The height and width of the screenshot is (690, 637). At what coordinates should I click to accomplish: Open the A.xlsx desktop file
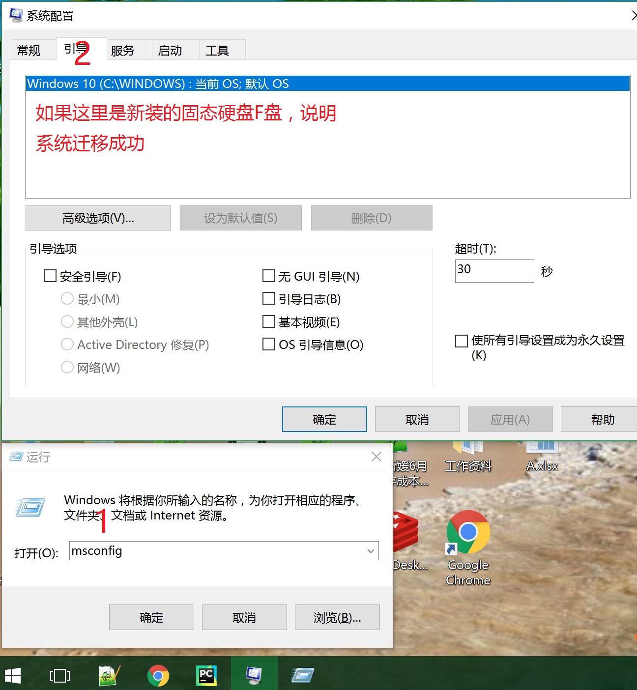pos(542,457)
